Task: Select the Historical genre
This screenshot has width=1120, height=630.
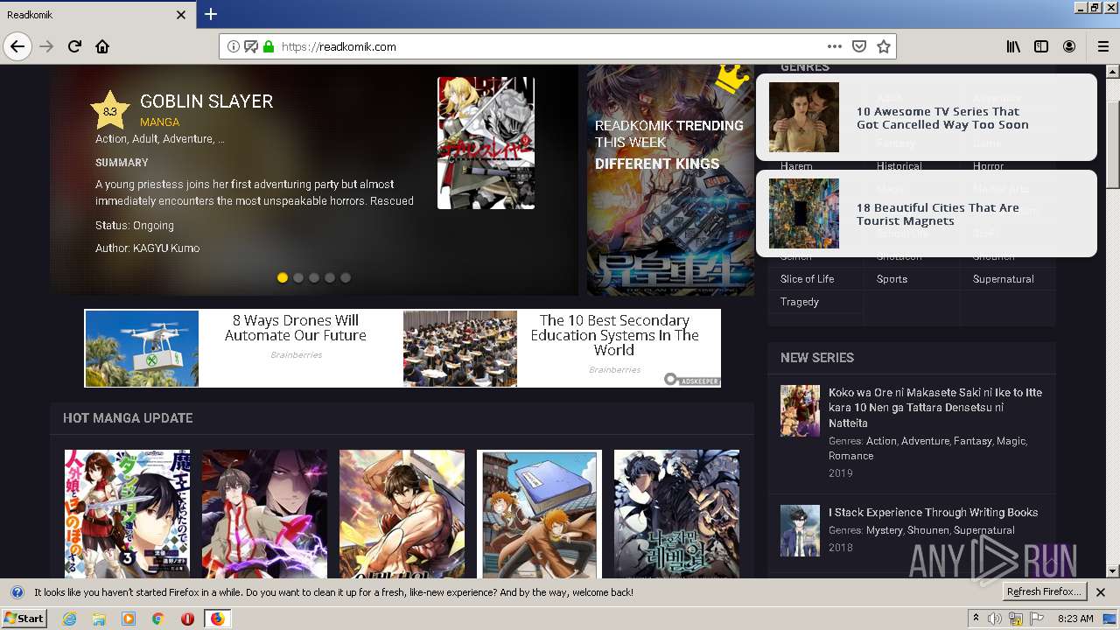Action: 899,166
